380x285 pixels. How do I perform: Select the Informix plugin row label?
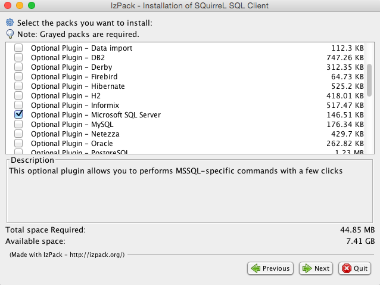pos(74,105)
